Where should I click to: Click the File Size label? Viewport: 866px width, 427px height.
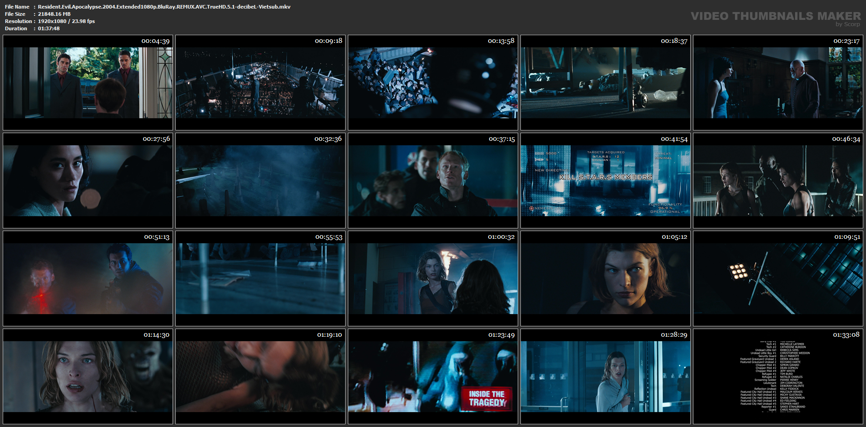coord(15,14)
